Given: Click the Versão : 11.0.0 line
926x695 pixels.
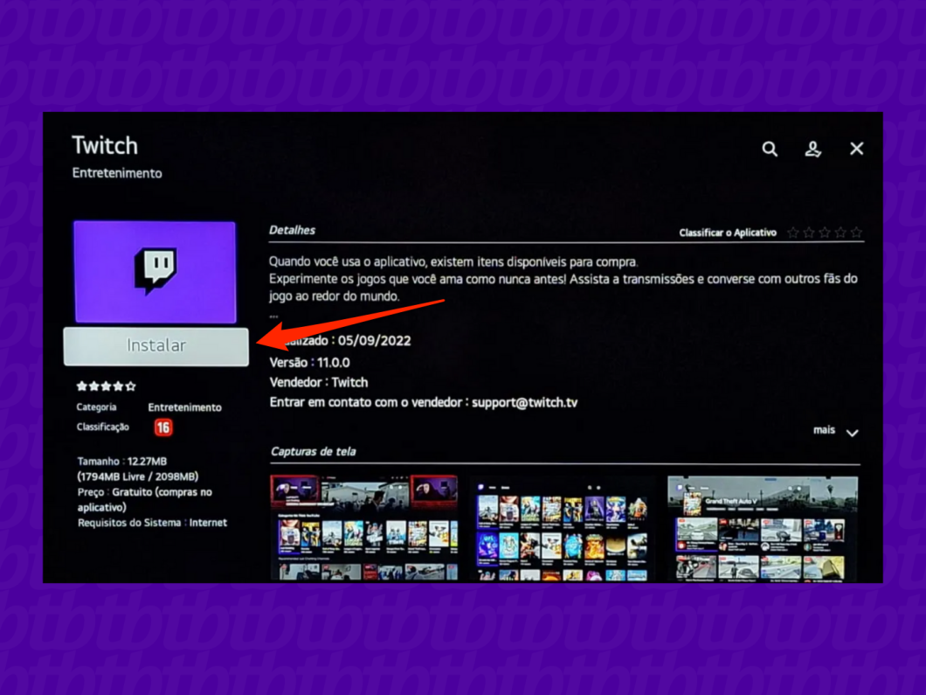Looking at the screenshot, I should (x=309, y=362).
